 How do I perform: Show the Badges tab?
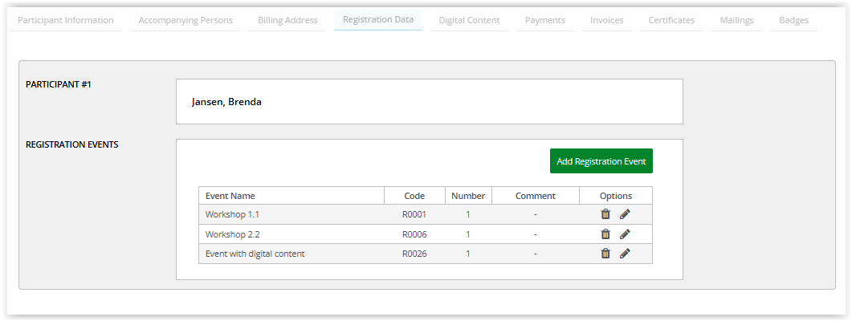click(x=793, y=20)
